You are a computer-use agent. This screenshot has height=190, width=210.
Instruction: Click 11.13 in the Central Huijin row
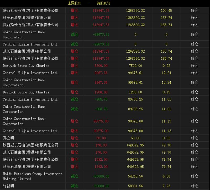tap(166, 131)
